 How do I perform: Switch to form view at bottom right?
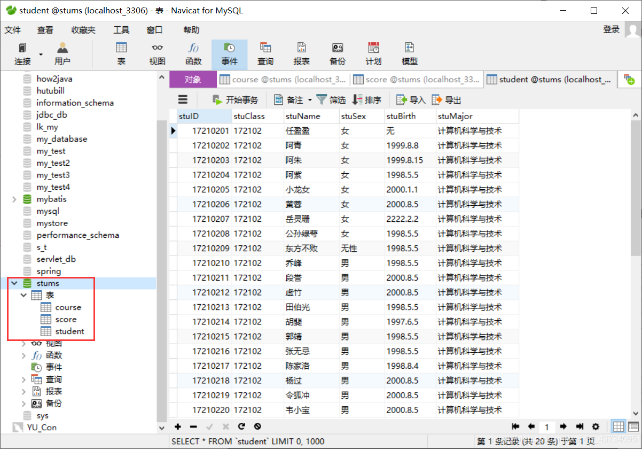click(x=632, y=427)
